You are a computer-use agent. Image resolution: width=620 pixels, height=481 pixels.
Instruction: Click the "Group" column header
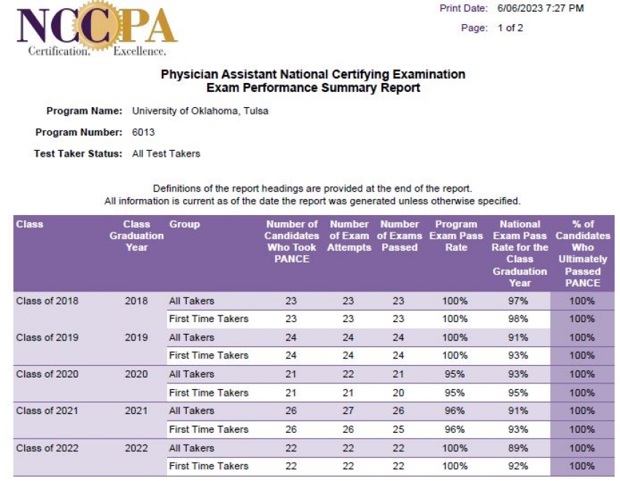tap(185, 224)
